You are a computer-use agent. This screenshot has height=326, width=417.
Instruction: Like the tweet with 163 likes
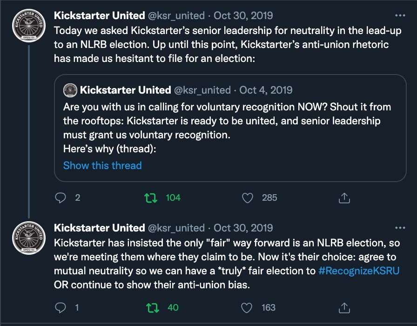coord(248,307)
